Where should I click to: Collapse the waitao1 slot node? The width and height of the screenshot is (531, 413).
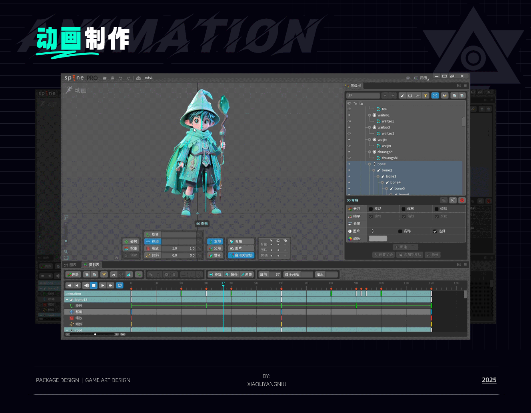click(x=369, y=115)
